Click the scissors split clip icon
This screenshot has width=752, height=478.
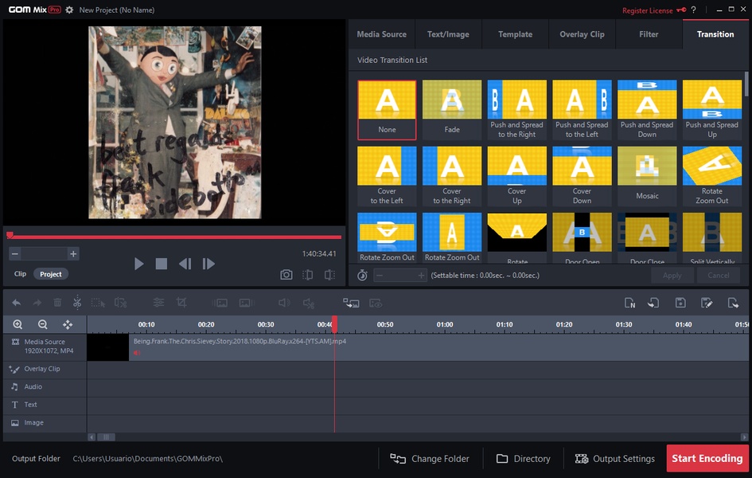[x=77, y=303]
